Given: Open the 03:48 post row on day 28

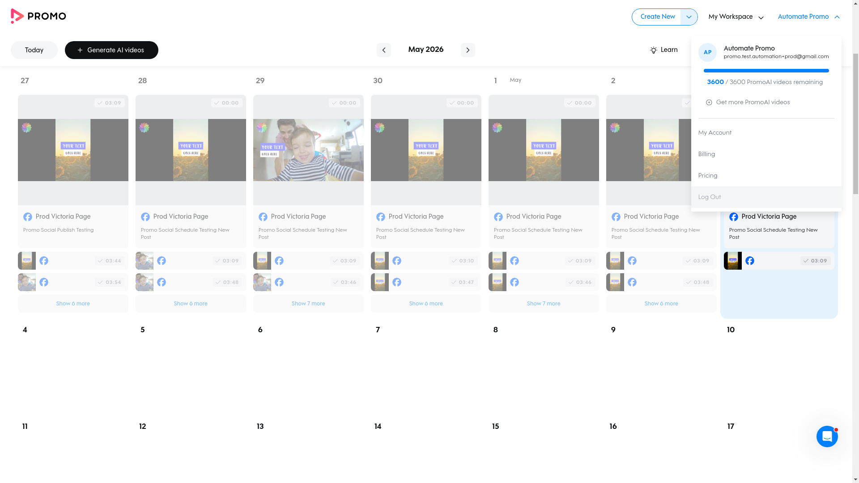Looking at the screenshot, I should tap(191, 282).
